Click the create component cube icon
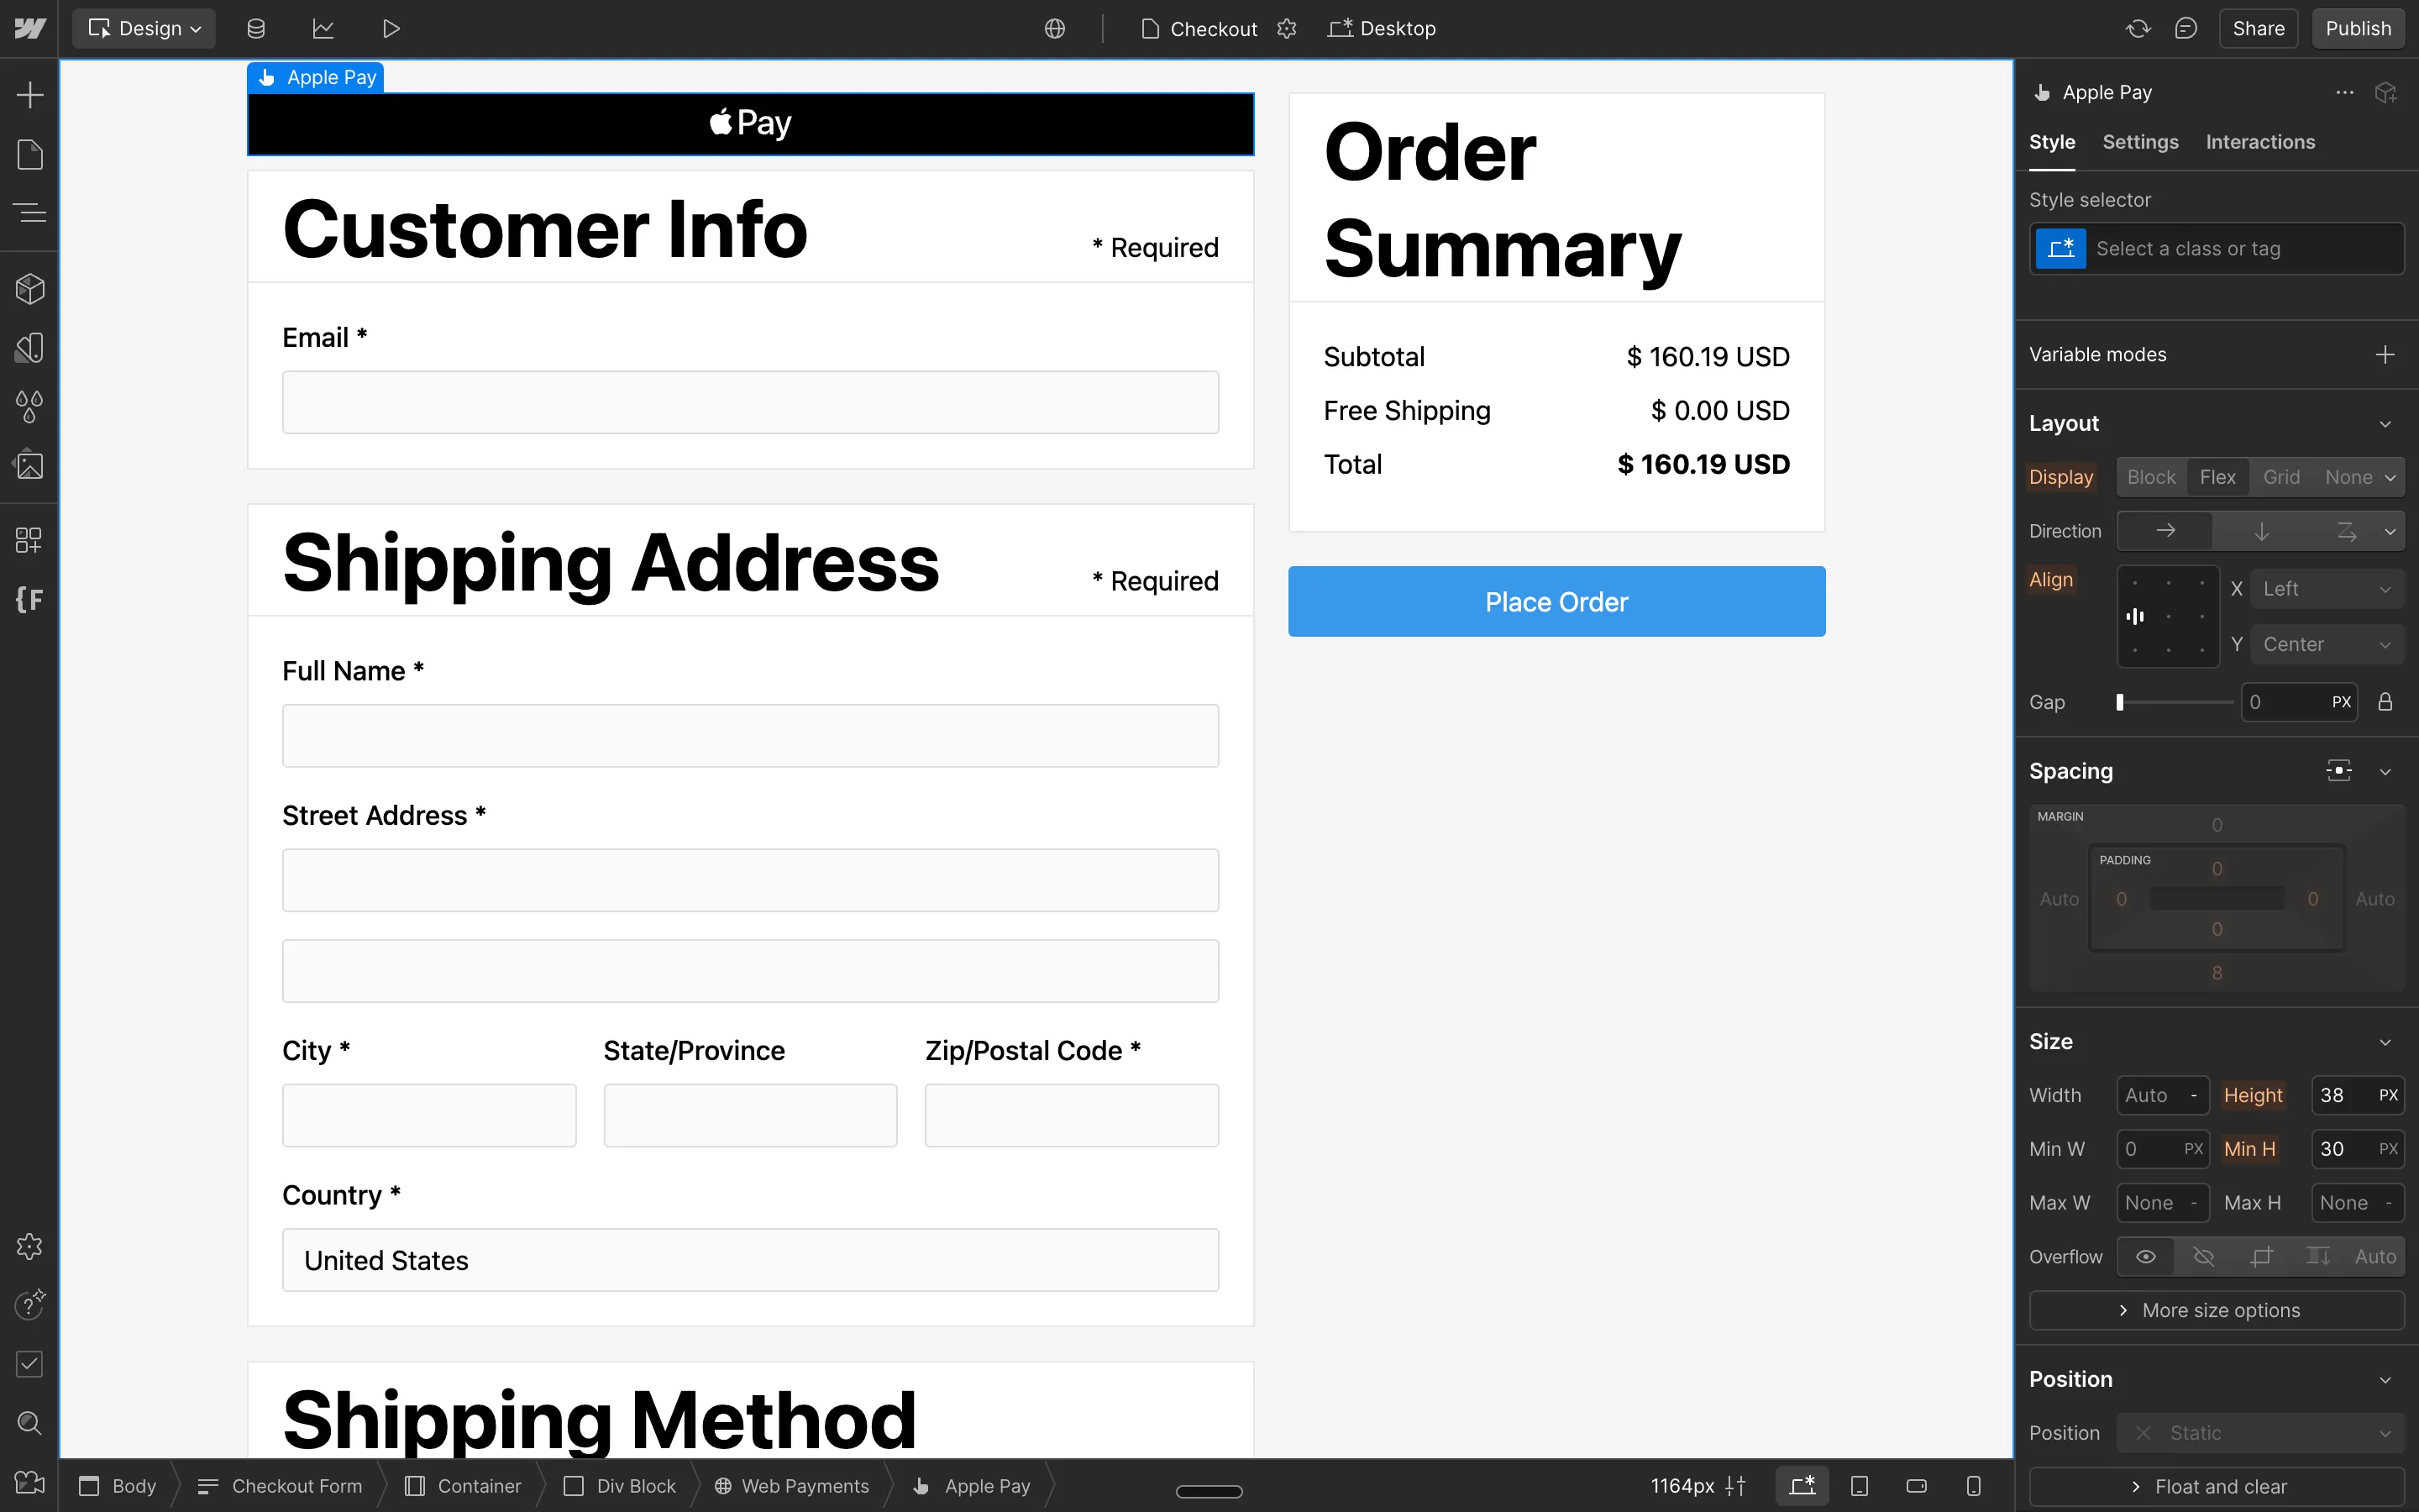Screen dimensions: 2419x1512 2386,92
